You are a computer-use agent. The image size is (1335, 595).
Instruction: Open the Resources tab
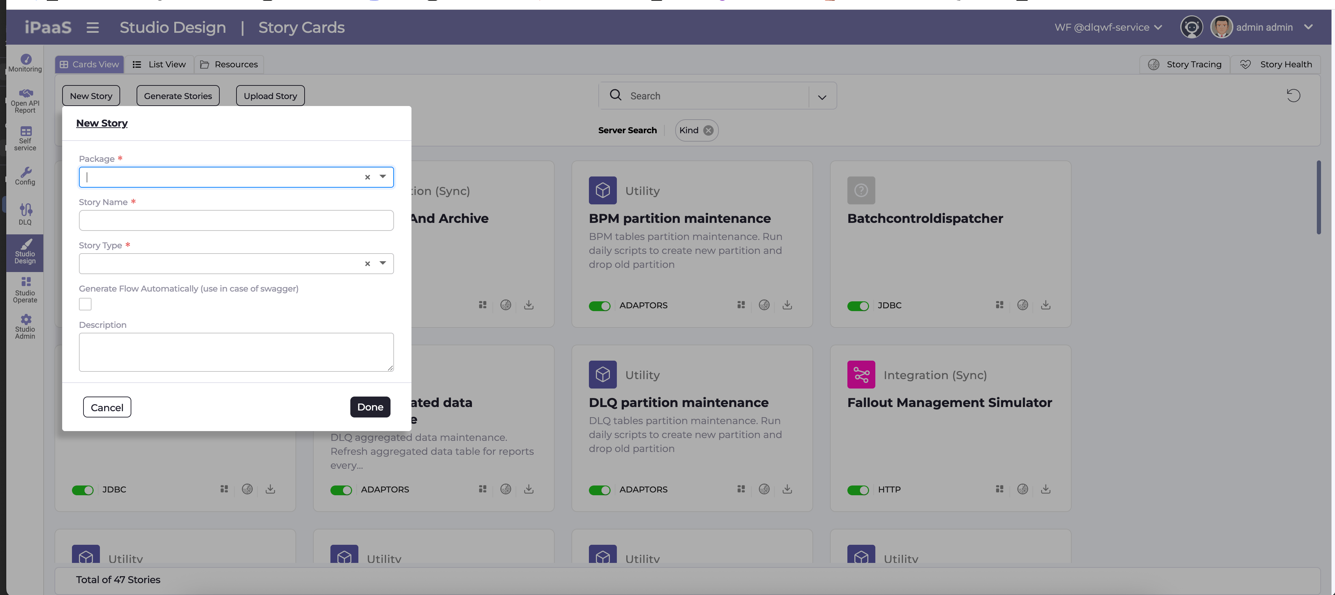point(229,64)
